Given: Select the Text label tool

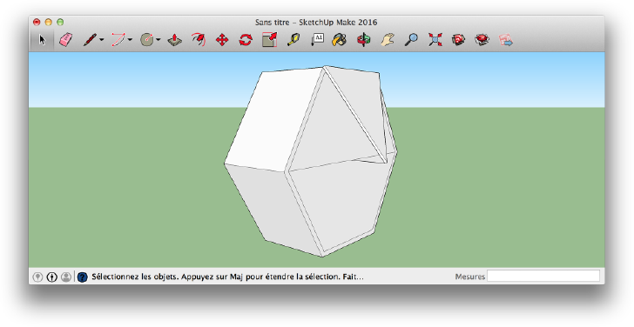Looking at the screenshot, I should tap(317, 39).
